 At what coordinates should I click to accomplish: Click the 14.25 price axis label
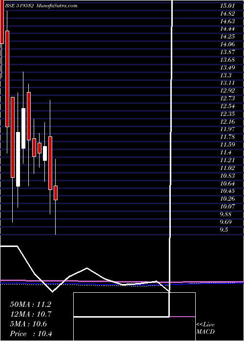[227, 37]
